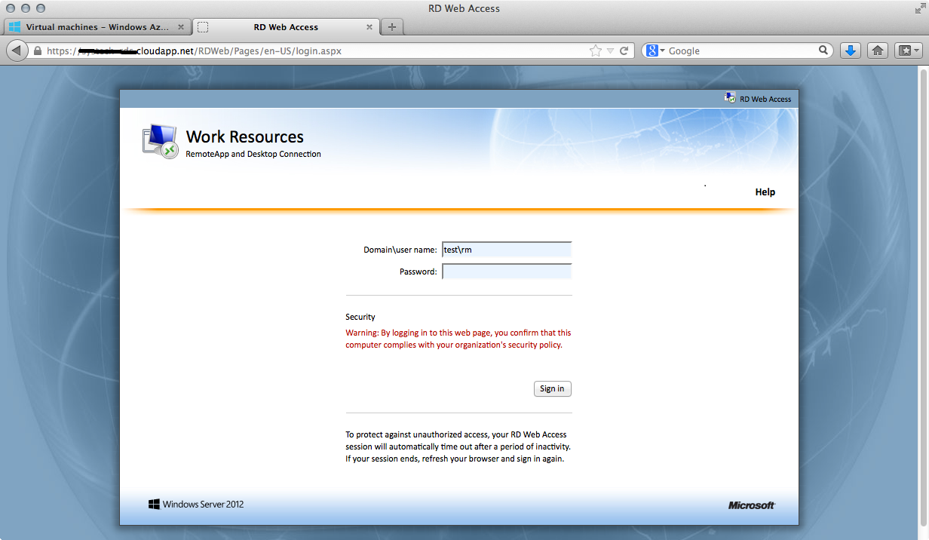Minimize the browser window with the yellow button

click(x=25, y=8)
